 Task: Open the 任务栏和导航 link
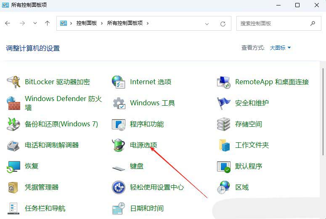(45, 208)
